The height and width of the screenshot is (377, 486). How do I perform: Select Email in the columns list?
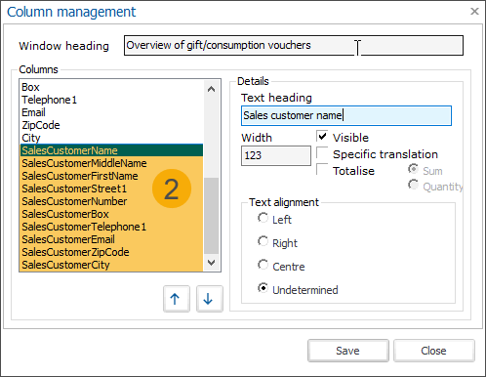pos(111,112)
